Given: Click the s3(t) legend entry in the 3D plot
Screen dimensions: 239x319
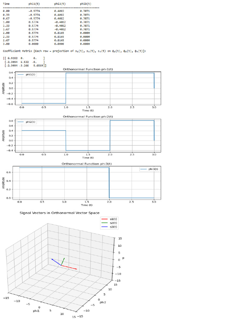Looking at the screenshot, I should [109, 227].
